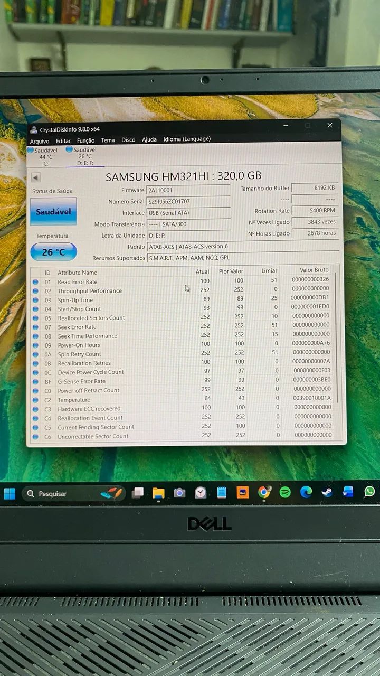Image resolution: width=380 pixels, height=676 pixels.
Task: Click the previous disk arrow button
Action: (x=35, y=178)
